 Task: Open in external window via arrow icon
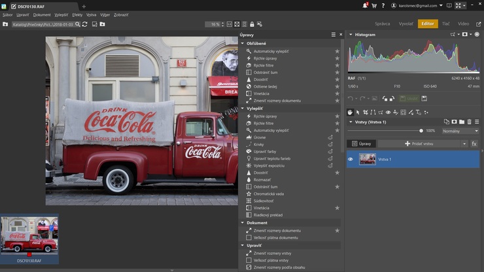point(479,24)
